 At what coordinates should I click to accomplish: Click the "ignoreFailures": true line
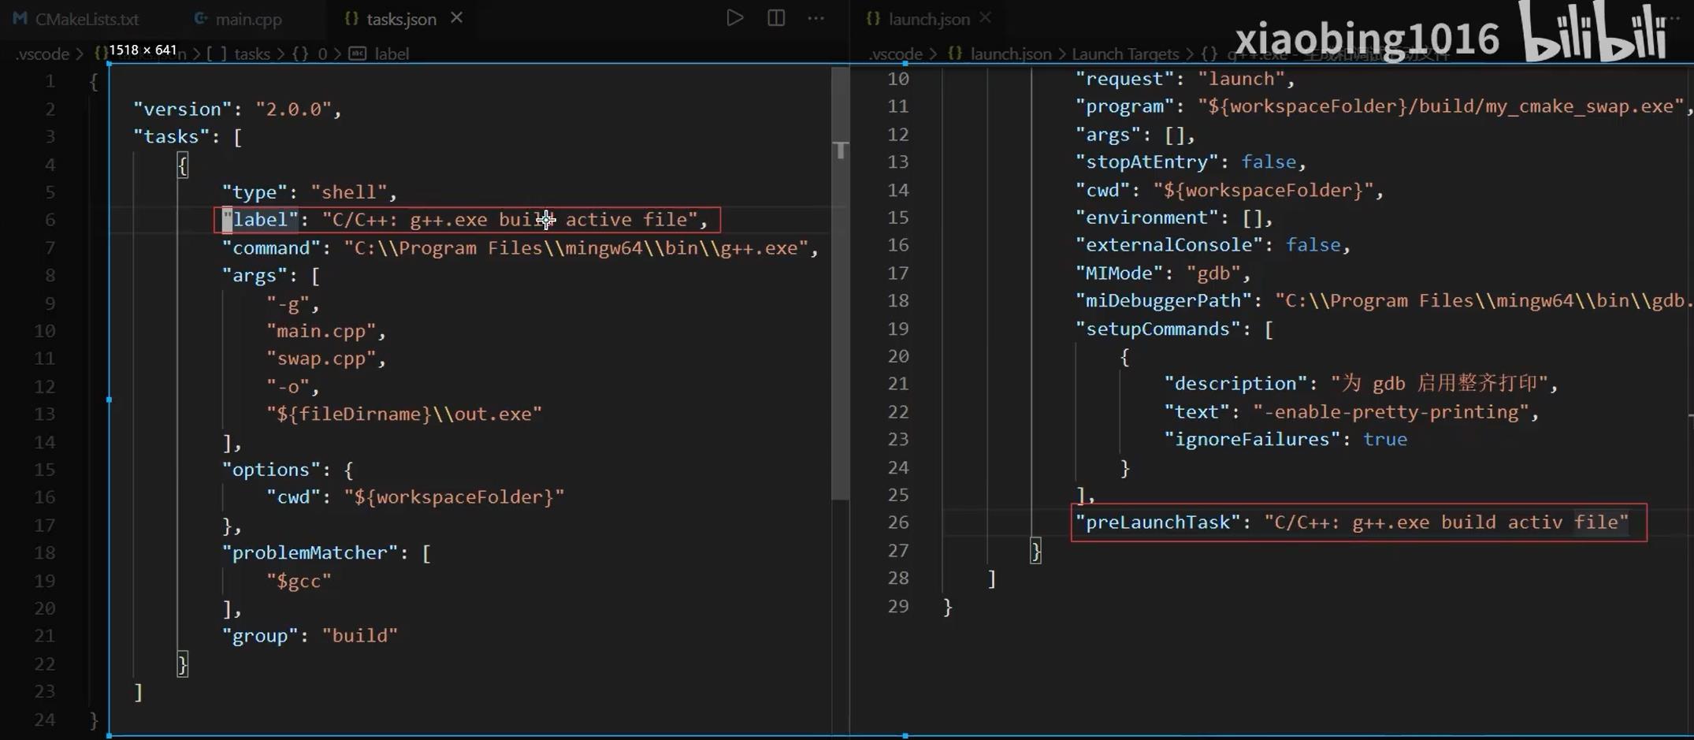1285,439
